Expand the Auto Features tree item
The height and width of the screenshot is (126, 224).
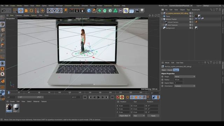[x=164, y=25]
